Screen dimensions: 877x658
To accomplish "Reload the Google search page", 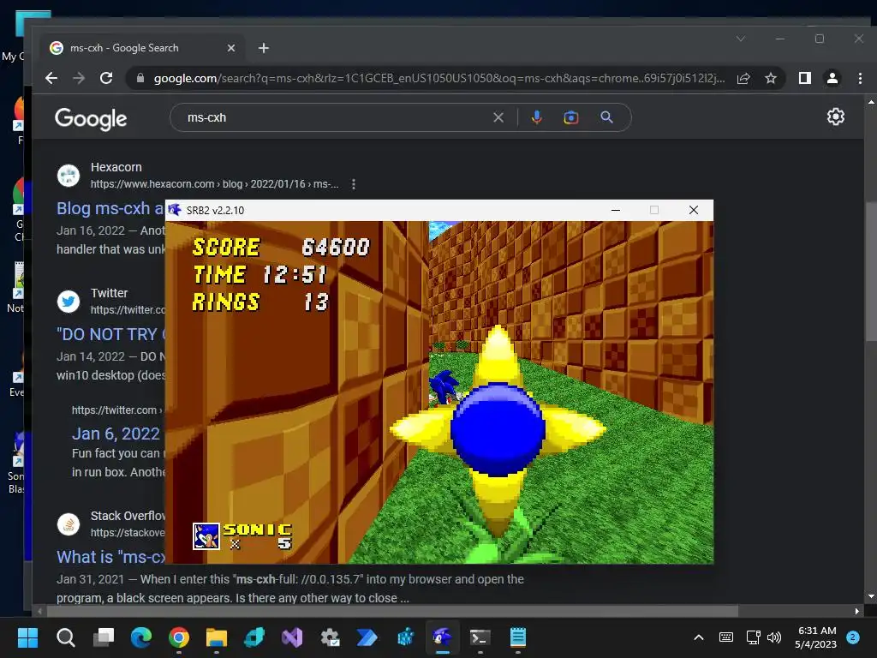I will click(x=106, y=78).
